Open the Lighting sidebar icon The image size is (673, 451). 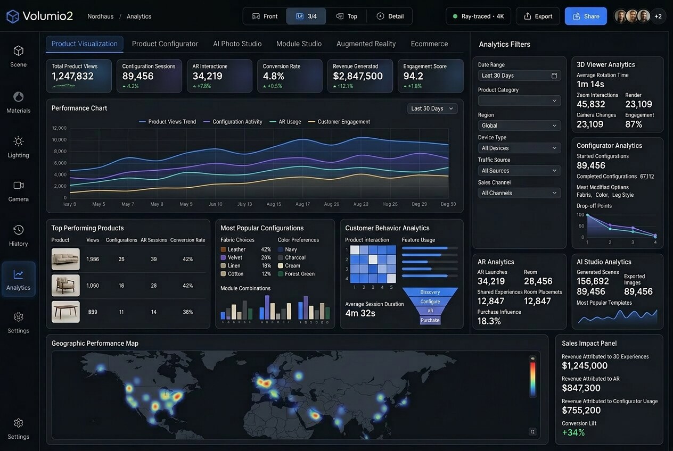pyautogui.click(x=18, y=141)
